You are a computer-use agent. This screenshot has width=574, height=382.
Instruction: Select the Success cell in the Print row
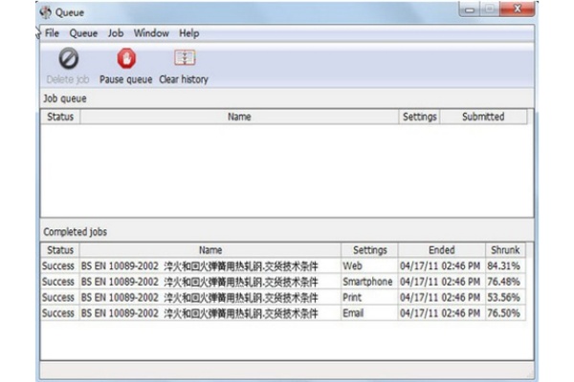(58, 297)
